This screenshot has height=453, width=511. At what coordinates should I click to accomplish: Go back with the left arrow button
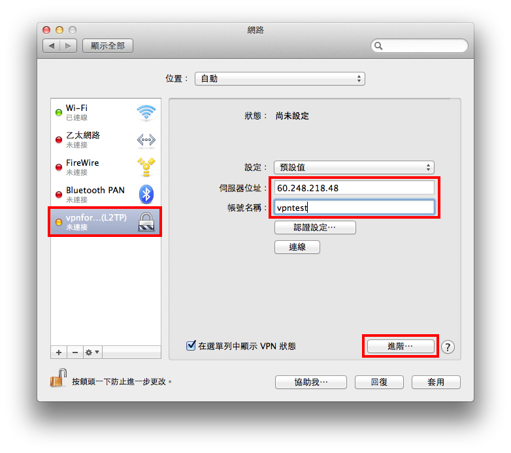click(52, 46)
